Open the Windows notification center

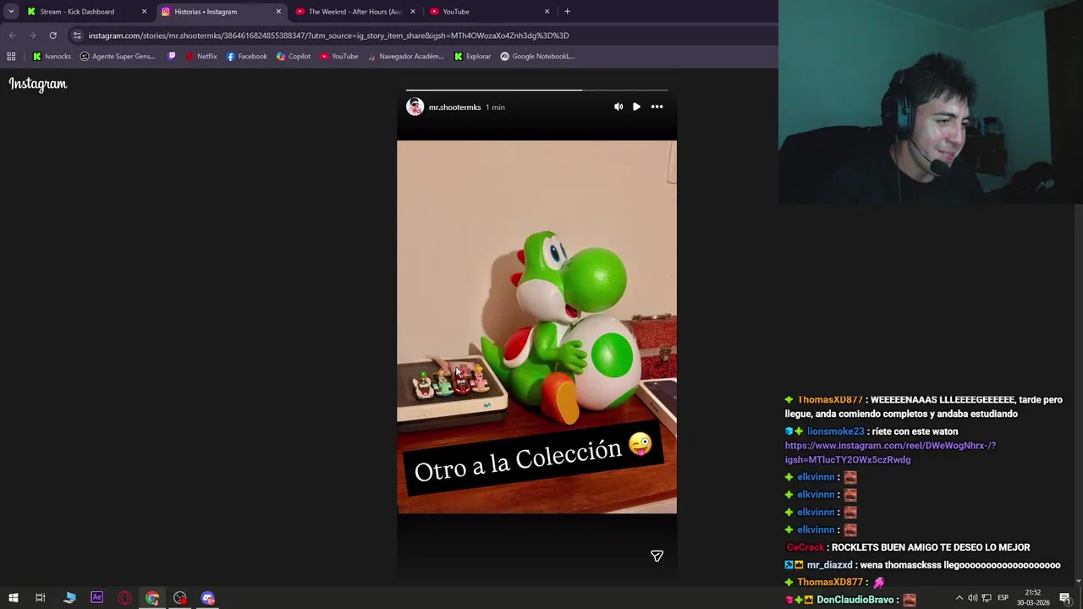(1065, 598)
